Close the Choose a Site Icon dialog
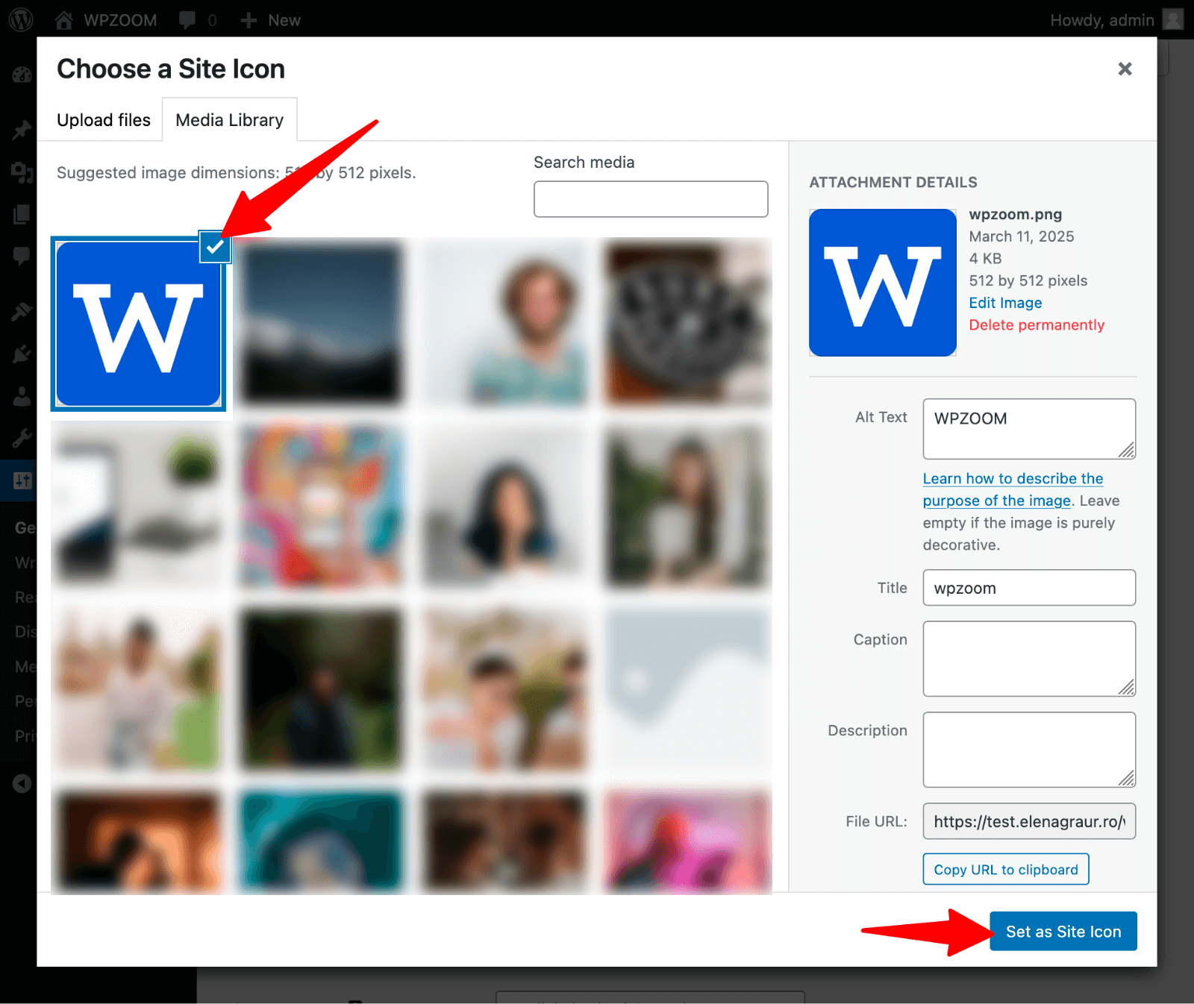The height and width of the screenshot is (1004, 1194). point(1125,69)
